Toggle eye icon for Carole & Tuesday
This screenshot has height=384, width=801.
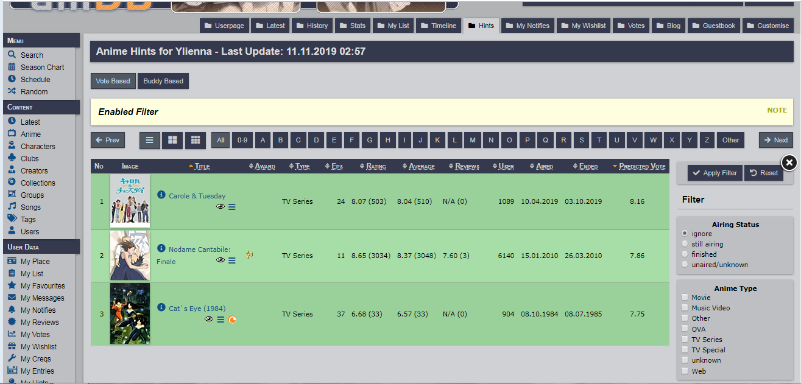(221, 207)
